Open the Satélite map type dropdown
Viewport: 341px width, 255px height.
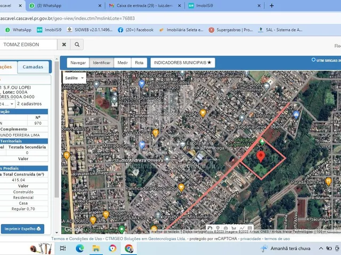tap(75, 78)
